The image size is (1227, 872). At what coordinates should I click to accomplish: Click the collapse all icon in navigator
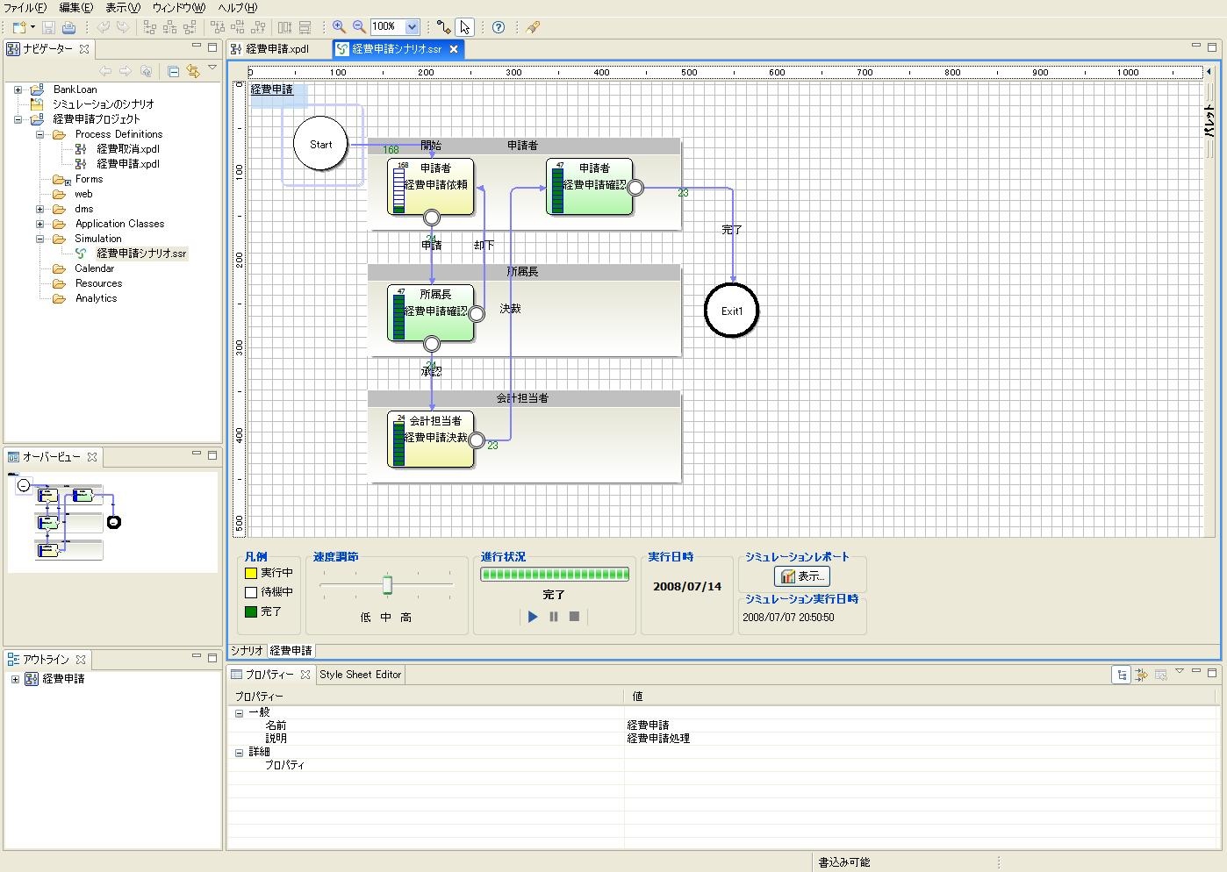pos(174,71)
